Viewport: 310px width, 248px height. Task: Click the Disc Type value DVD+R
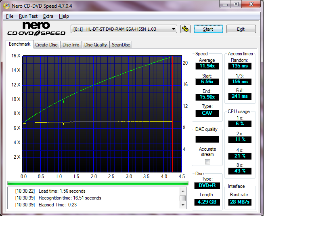207,185
